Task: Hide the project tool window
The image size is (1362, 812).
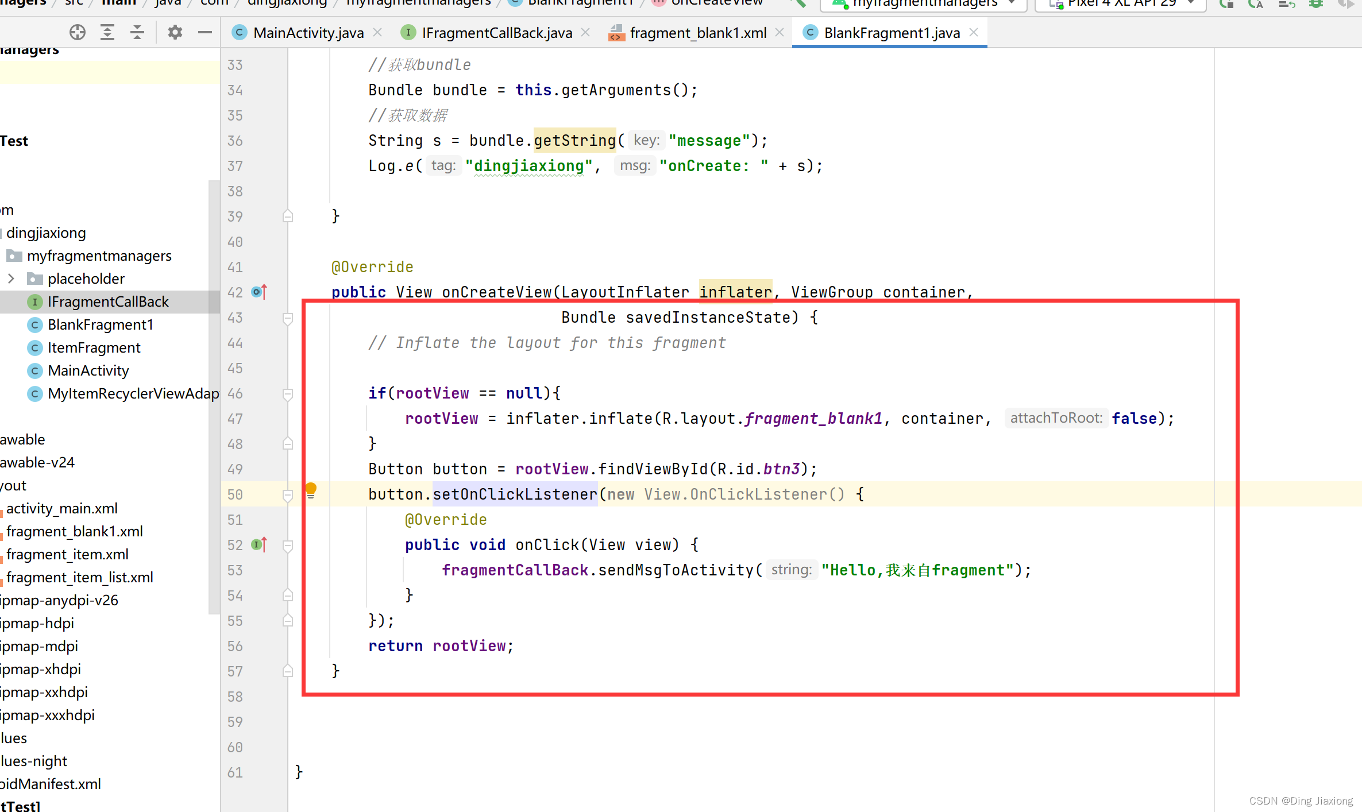Action: [205, 32]
